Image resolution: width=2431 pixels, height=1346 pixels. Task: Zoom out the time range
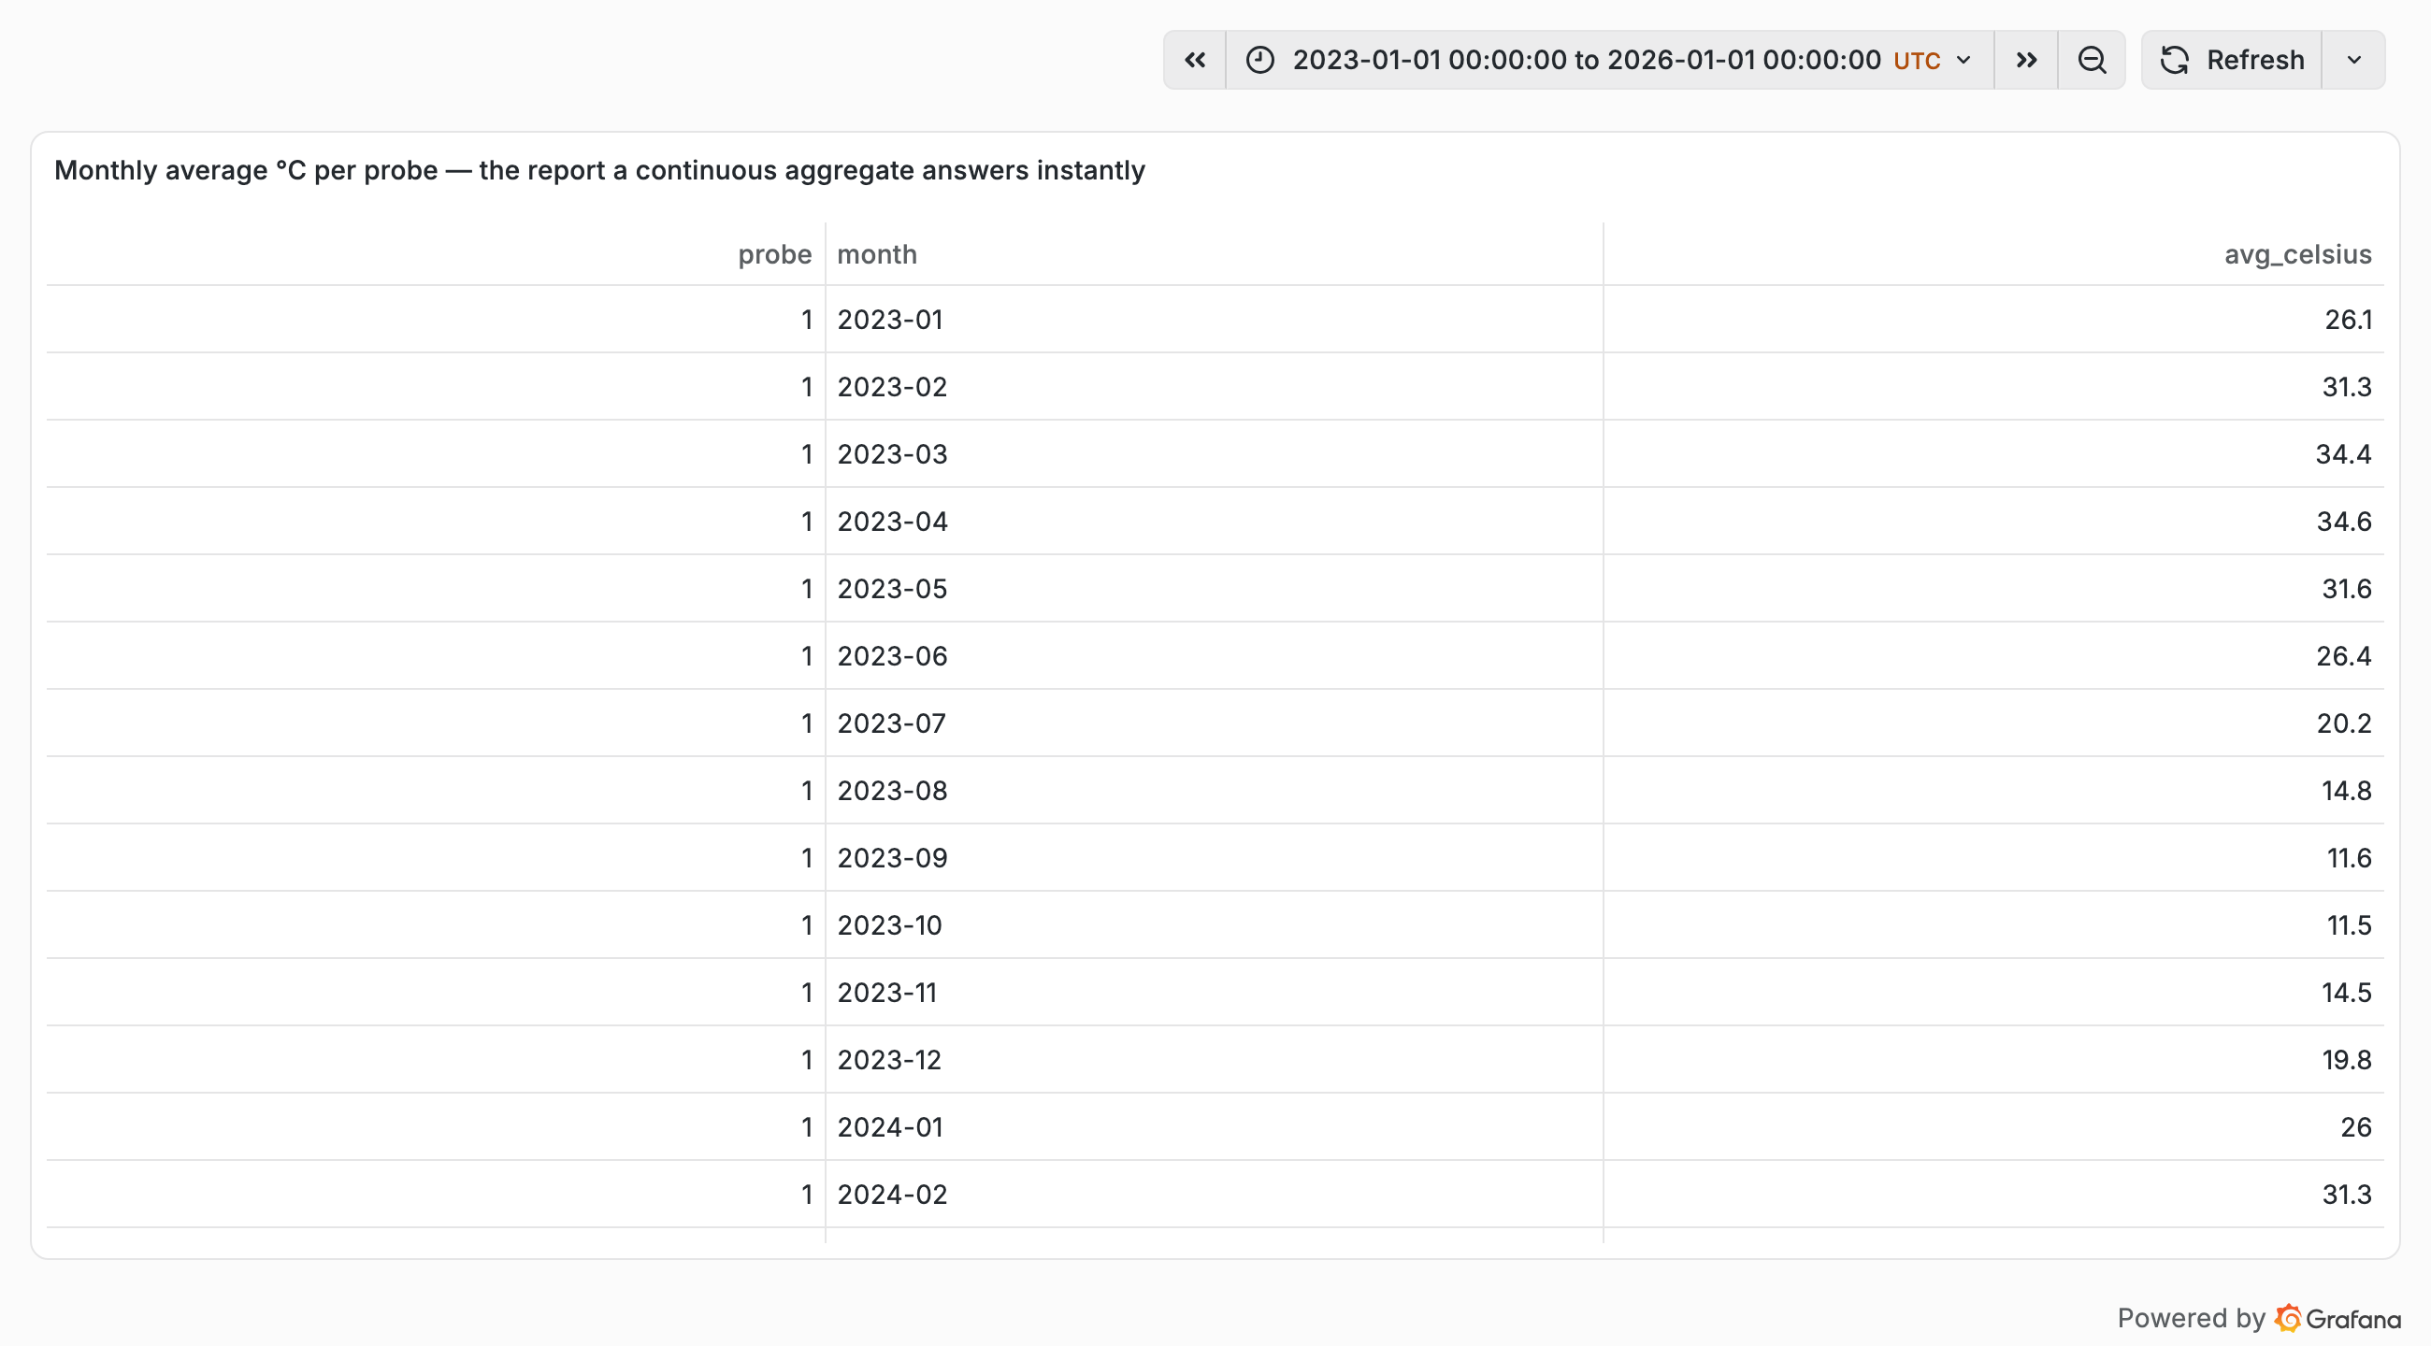[x=2092, y=61]
